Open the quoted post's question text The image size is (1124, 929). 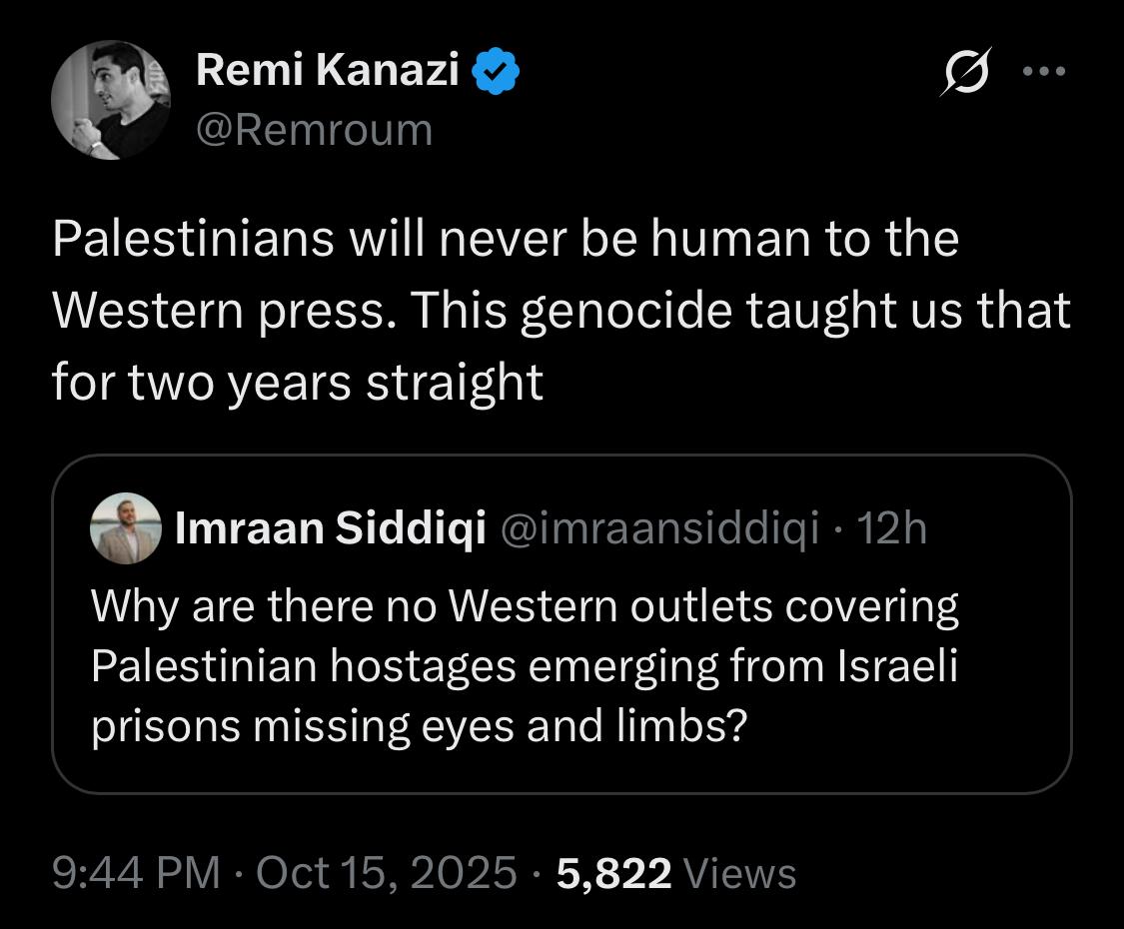coord(525,666)
